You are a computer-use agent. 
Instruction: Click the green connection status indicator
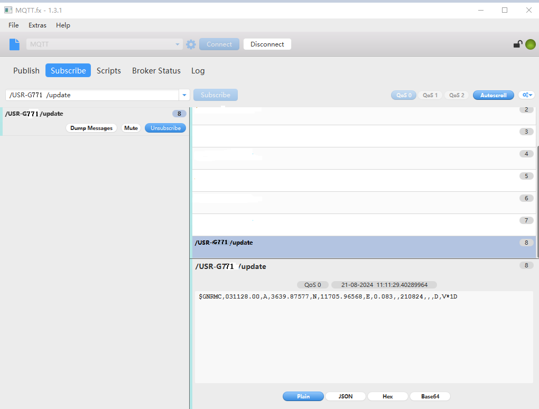point(530,44)
